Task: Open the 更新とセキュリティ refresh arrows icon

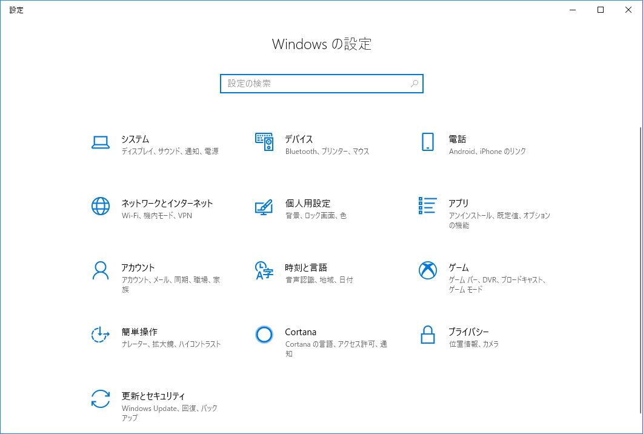Action: point(101,399)
